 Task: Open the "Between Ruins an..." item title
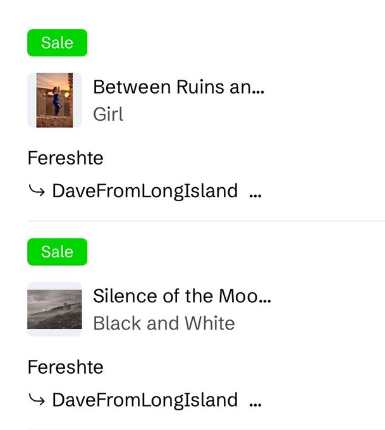pos(178,87)
